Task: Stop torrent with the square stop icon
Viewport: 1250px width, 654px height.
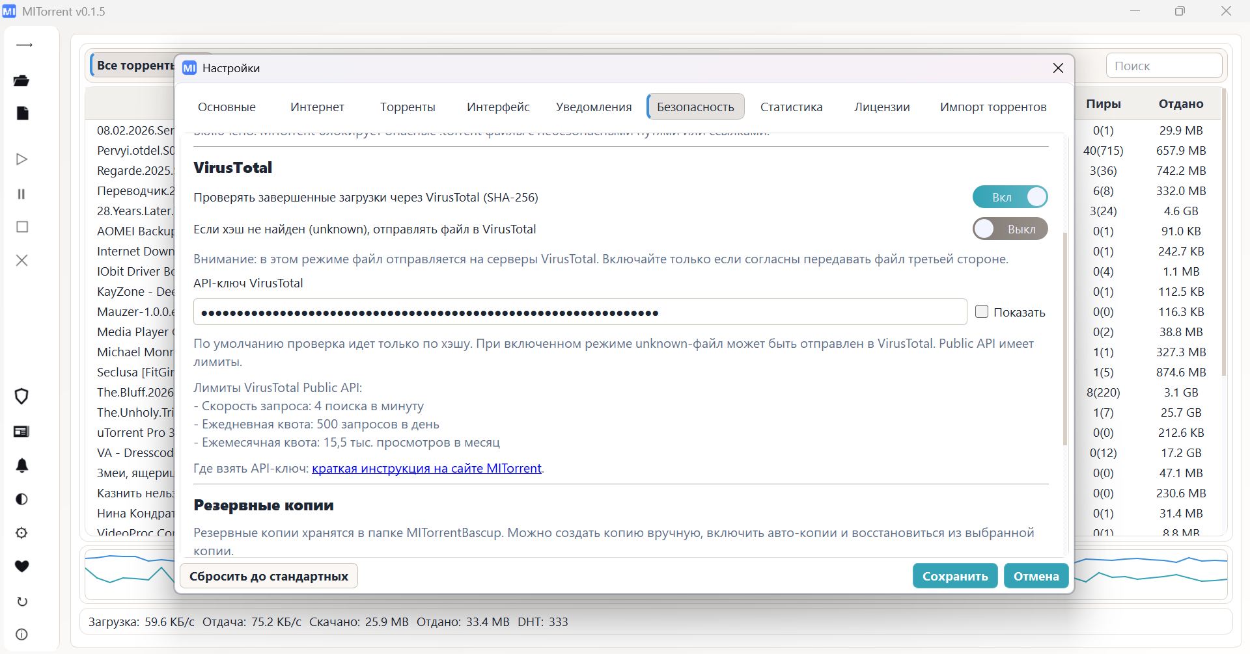Action: (x=22, y=227)
